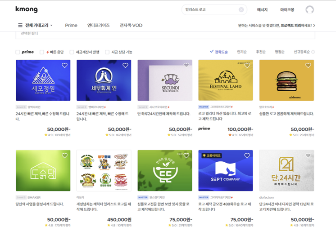Image resolution: width=336 pixels, height=231 pixels.
Task: Open the kmong home logo
Action: coord(27,9)
